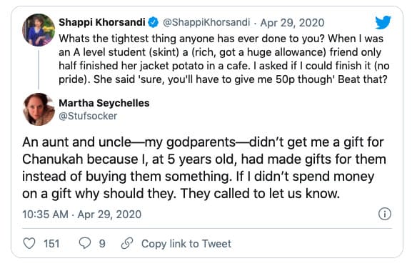Click the Martha Seychelles display name
The image size is (417, 266).
104,103
